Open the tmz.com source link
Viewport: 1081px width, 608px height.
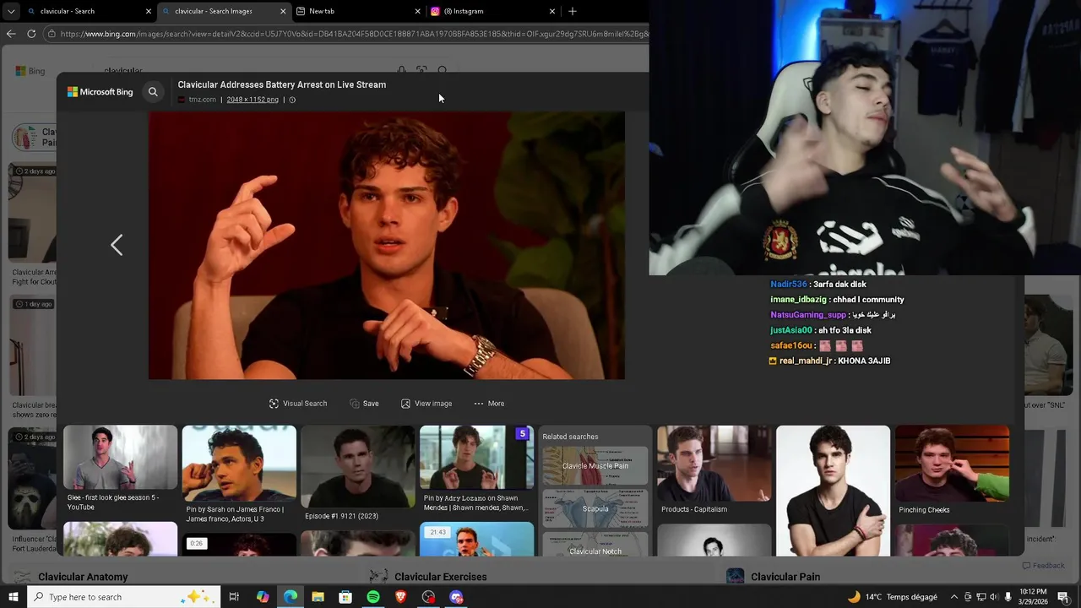[203, 100]
